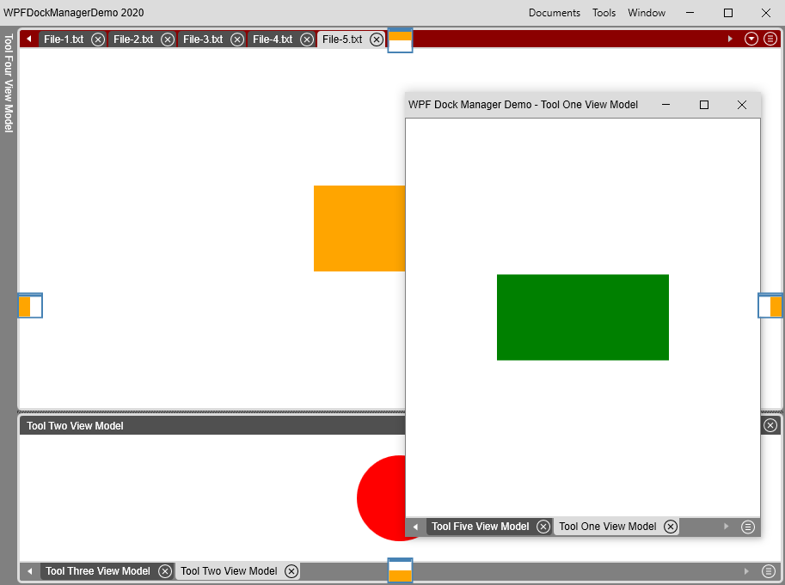Image resolution: width=785 pixels, height=585 pixels.
Task: Close the floating Tool One window
Action: click(x=742, y=105)
